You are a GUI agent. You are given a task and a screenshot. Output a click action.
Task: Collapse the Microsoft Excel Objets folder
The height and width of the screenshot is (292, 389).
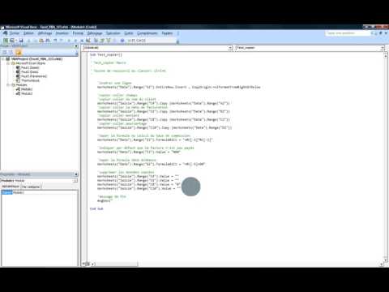click(x=8, y=63)
